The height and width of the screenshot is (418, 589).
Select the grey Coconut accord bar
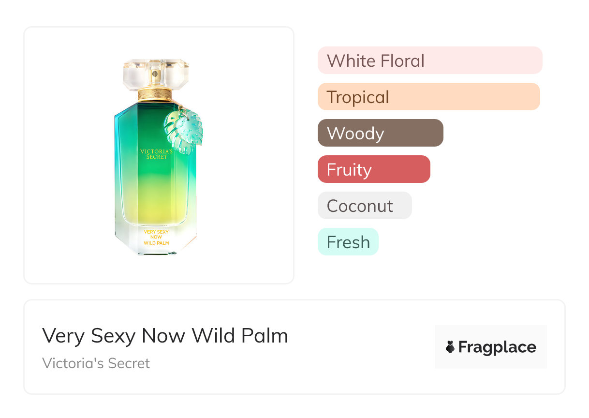click(364, 206)
